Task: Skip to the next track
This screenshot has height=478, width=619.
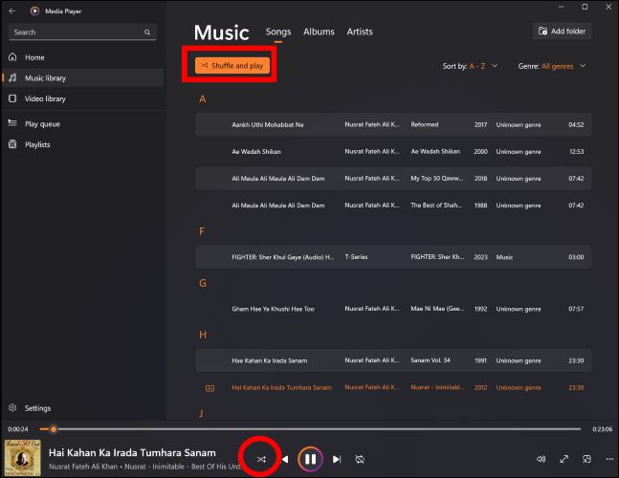Action: 337,459
